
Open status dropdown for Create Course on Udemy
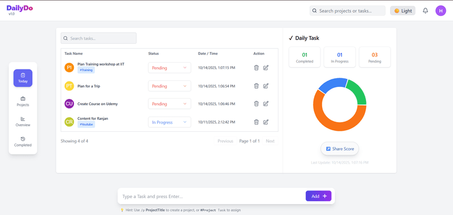[170, 104]
